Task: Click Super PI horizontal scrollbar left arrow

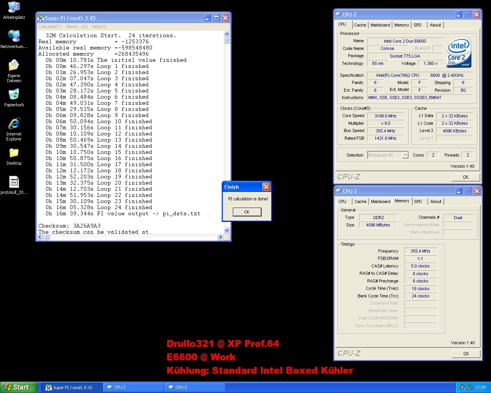Action: click(40, 237)
